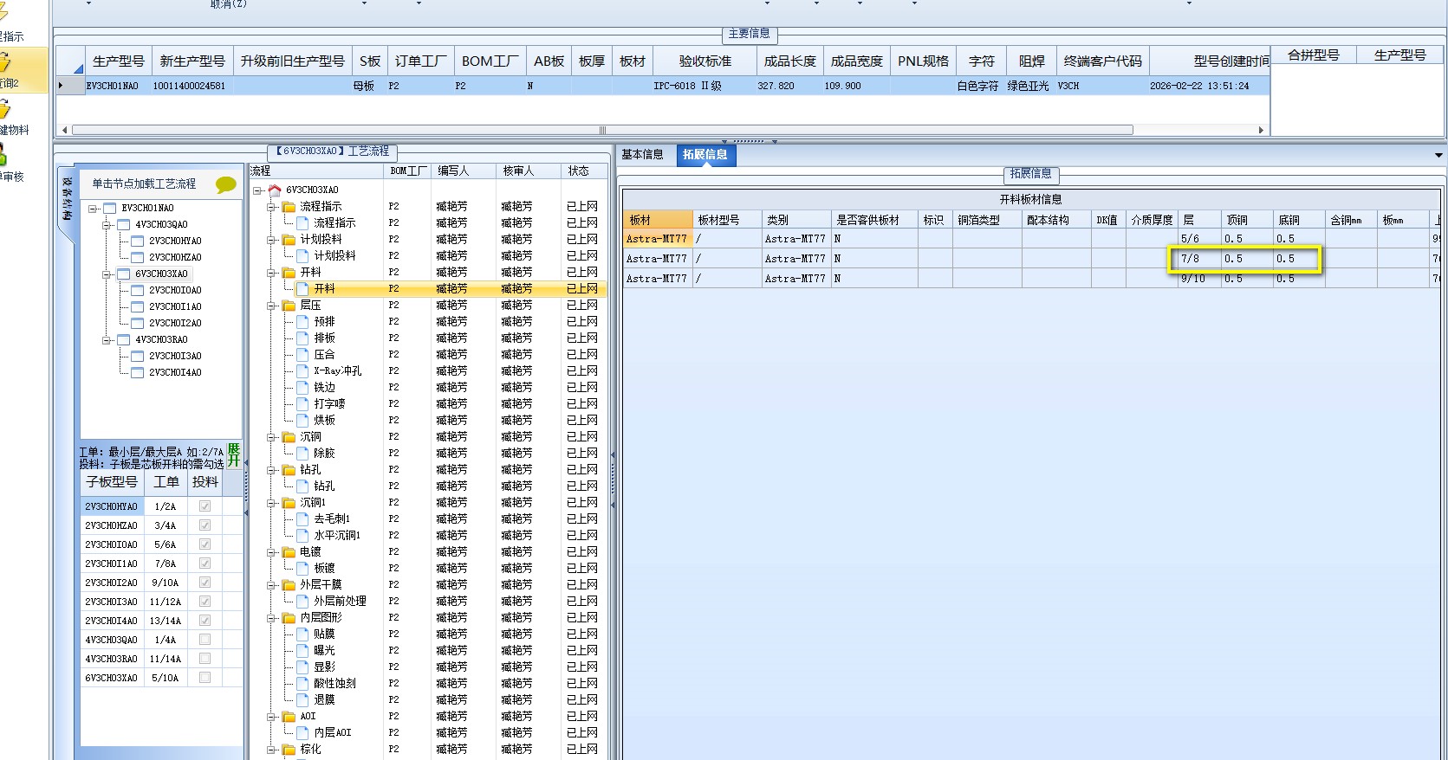1448x760 pixels.
Task: Click the red home icon beside 6V3CH03XA0
Action: (275, 190)
